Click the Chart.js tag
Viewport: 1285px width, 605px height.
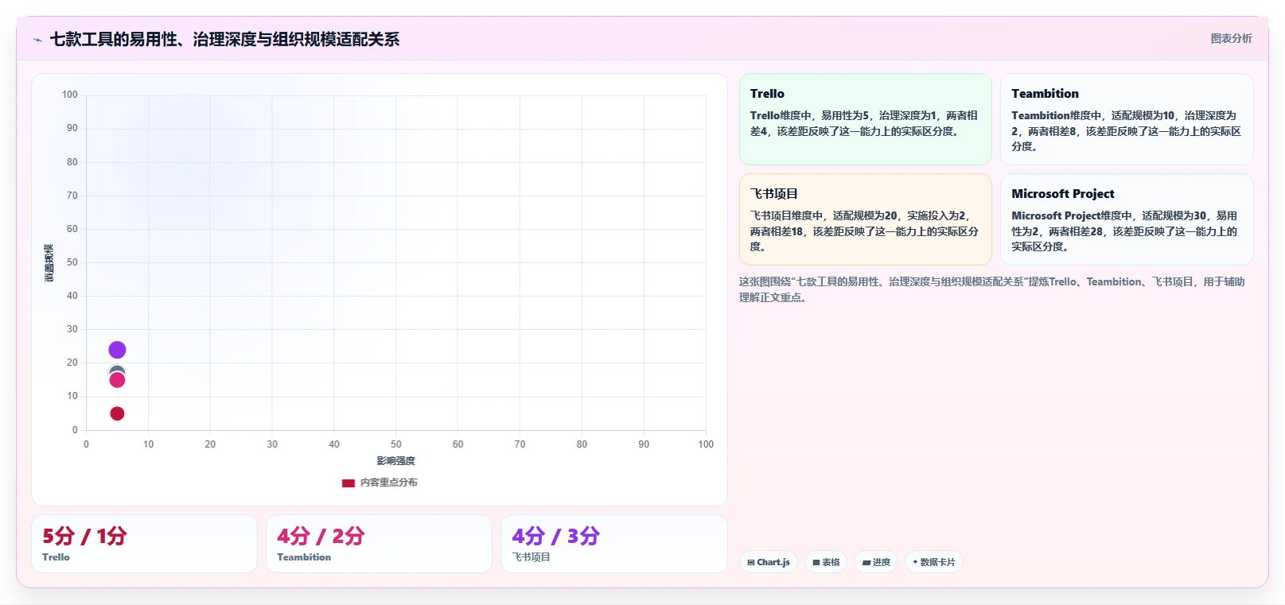tap(769, 562)
